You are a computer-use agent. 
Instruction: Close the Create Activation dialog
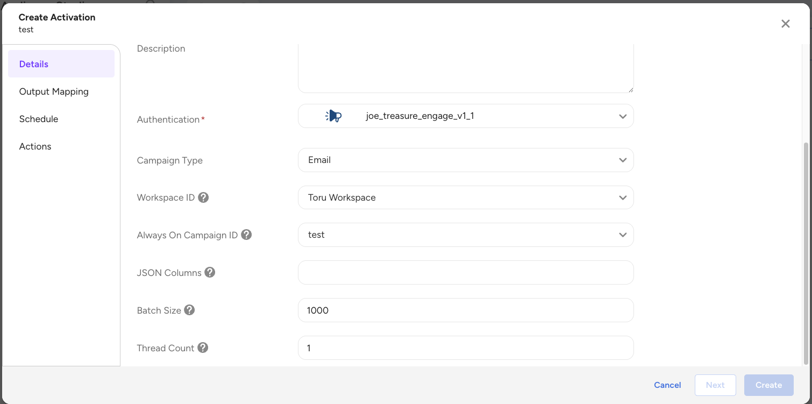click(x=785, y=24)
